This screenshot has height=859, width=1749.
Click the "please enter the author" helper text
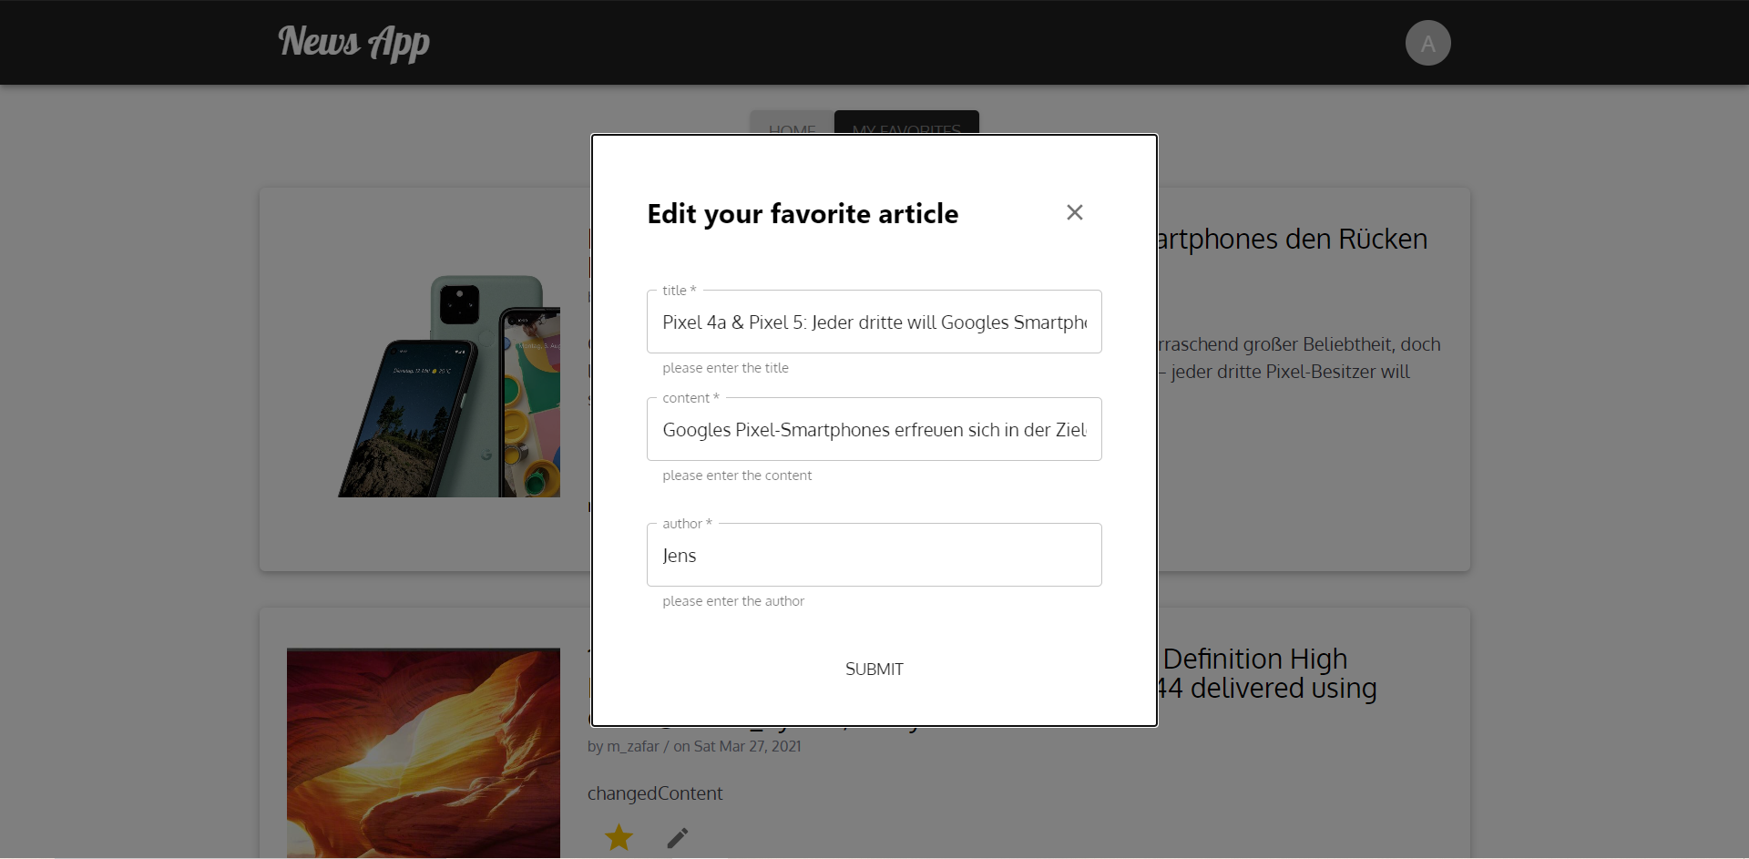[x=732, y=600]
